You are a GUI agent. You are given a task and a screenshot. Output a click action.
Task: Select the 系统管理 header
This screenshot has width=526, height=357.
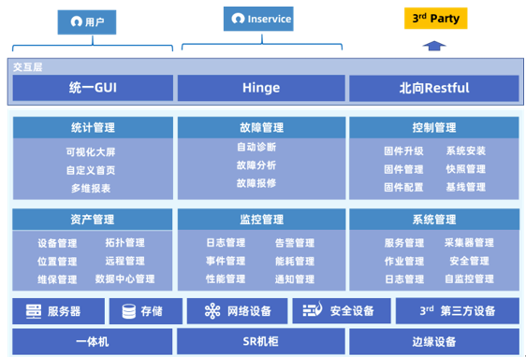pos(434,220)
